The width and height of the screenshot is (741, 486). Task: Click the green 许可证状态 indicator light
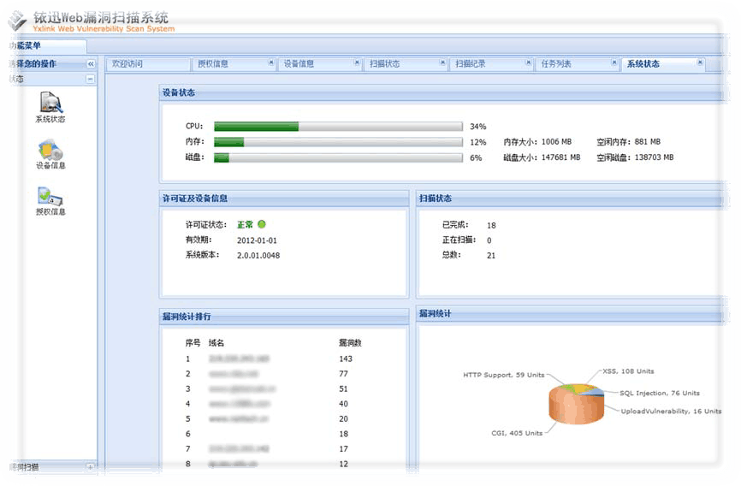point(262,224)
